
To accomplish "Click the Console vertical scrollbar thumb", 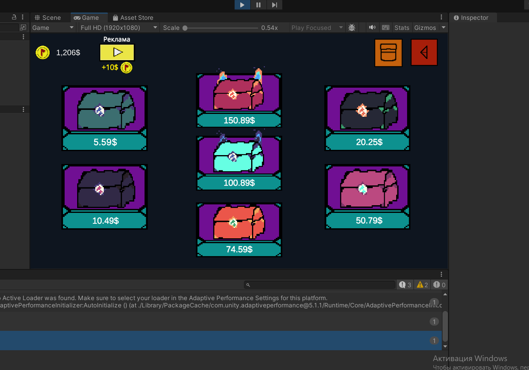I will (445, 326).
